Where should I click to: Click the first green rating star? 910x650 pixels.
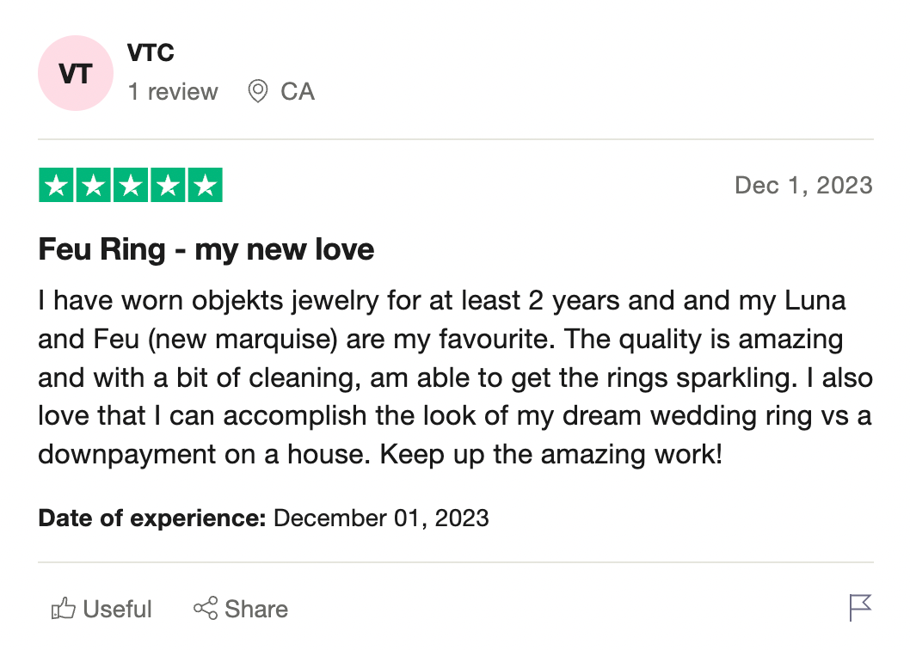pyautogui.click(x=56, y=186)
